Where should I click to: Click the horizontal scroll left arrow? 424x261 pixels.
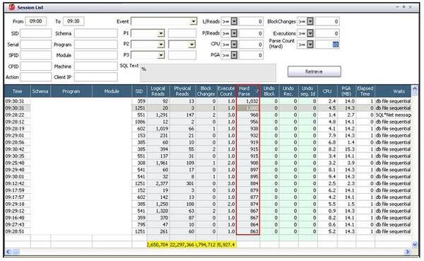pyautogui.click(x=8, y=252)
